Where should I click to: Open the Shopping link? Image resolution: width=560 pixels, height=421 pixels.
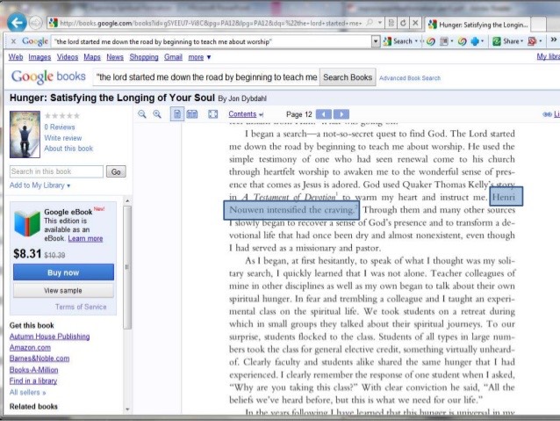pyautogui.click(x=144, y=57)
